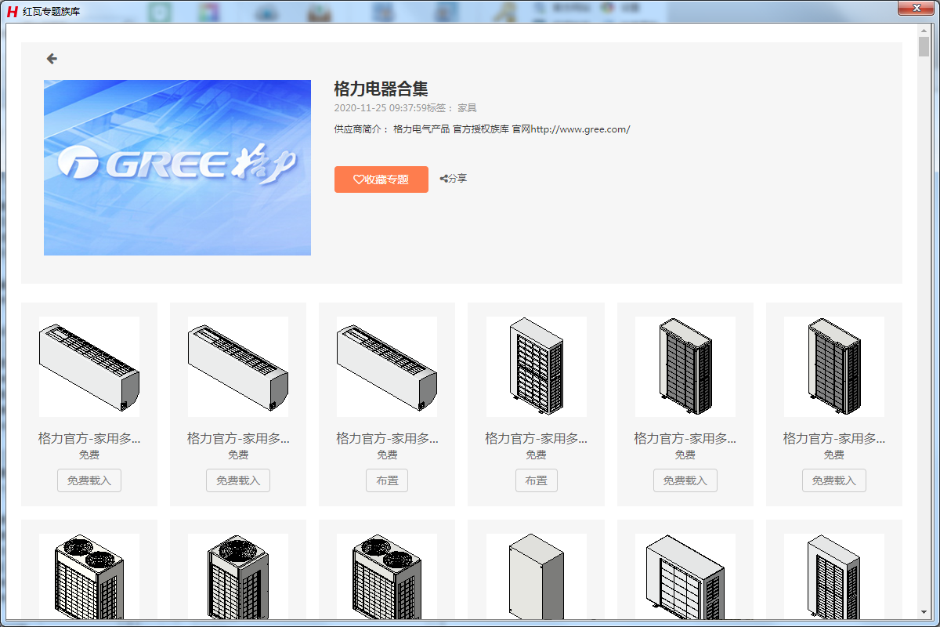Click the 收藏专题 favorite button
The height and width of the screenshot is (627, 940).
pos(381,179)
